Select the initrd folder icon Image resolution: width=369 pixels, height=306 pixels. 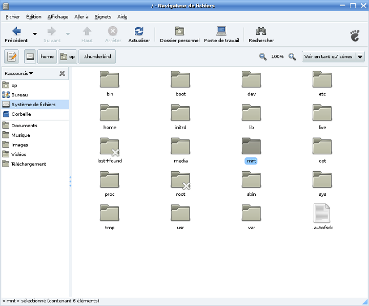pos(180,113)
